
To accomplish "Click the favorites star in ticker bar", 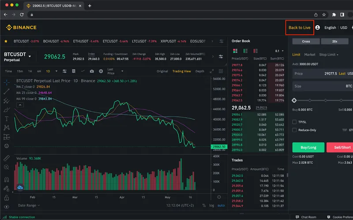I will point(6,41).
